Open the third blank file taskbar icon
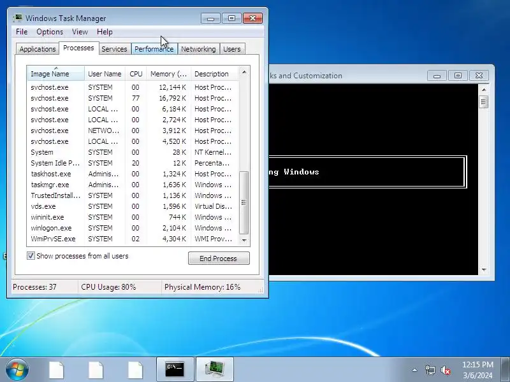 tap(135, 370)
